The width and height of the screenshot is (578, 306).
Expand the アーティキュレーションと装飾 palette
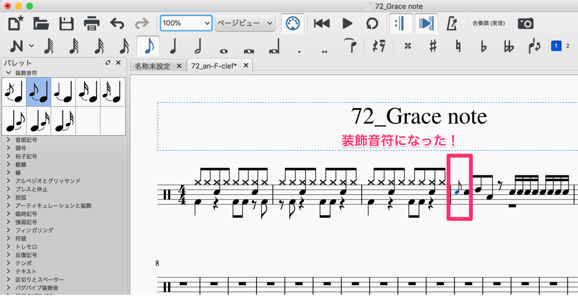pyautogui.click(x=8, y=206)
